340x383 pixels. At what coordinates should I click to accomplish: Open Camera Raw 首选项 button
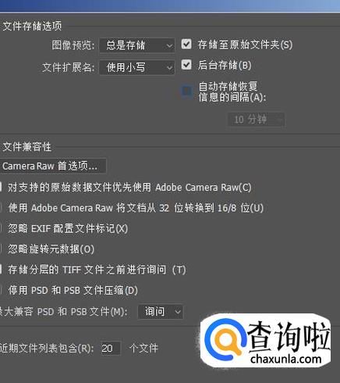53,166
